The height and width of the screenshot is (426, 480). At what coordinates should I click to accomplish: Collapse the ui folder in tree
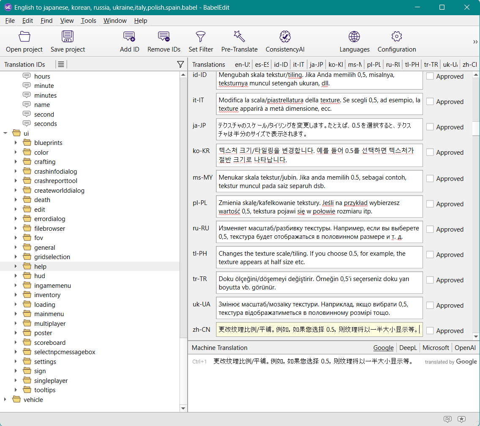pyautogui.click(x=5, y=133)
